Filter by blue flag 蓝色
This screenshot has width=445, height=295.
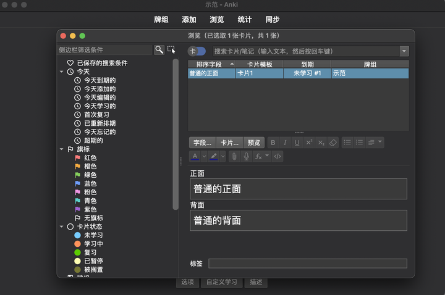[x=86, y=184]
